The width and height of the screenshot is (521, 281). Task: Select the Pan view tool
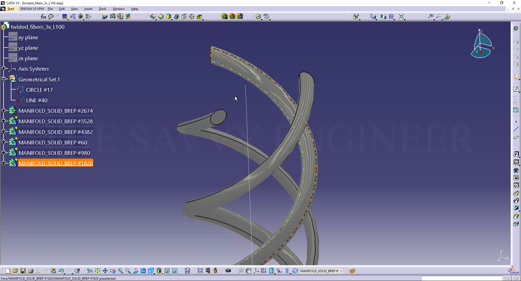tap(105, 271)
